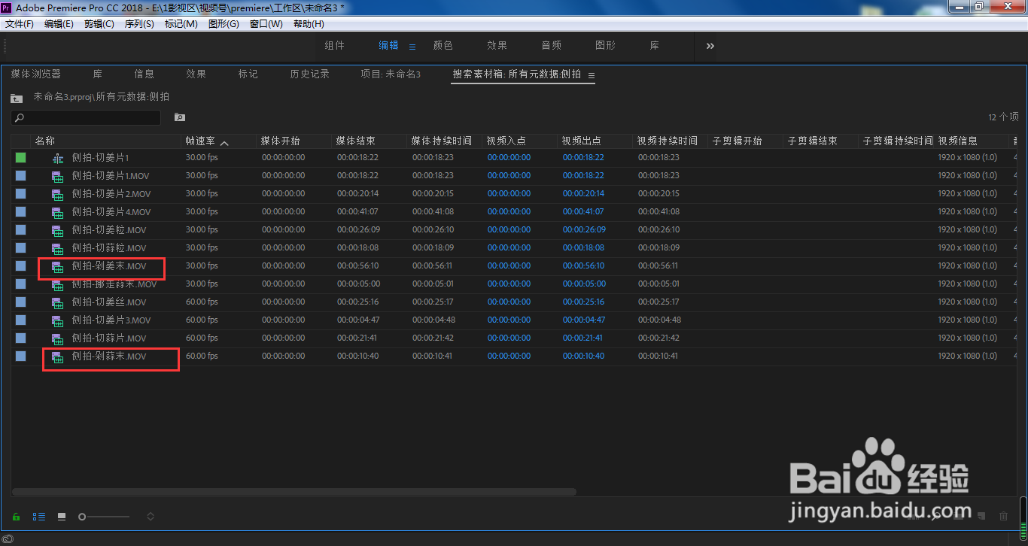Click clip icon of 侧拍-切蒜片.MOV
The width and height of the screenshot is (1028, 546).
click(x=57, y=338)
